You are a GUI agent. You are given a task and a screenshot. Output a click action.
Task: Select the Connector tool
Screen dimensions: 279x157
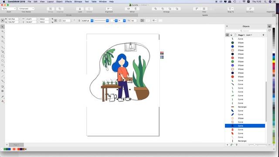pos(3,81)
